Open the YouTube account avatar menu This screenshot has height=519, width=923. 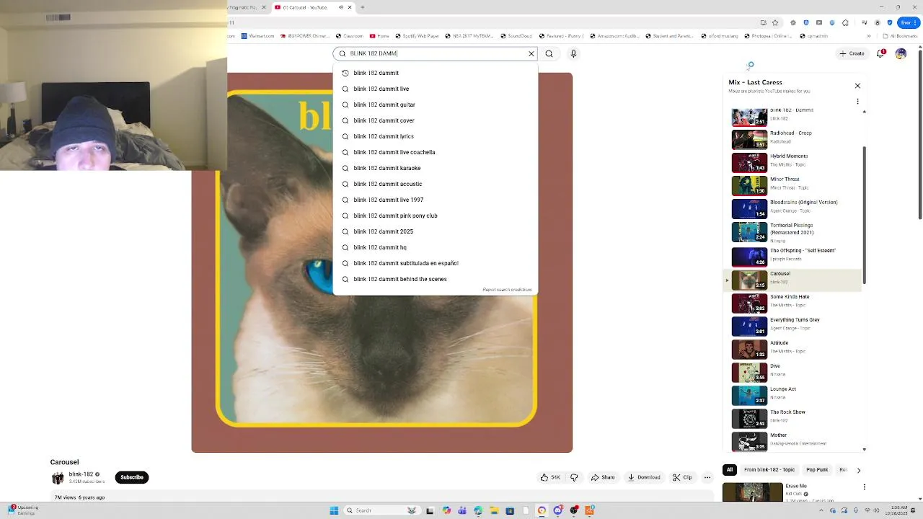coord(901,53)
